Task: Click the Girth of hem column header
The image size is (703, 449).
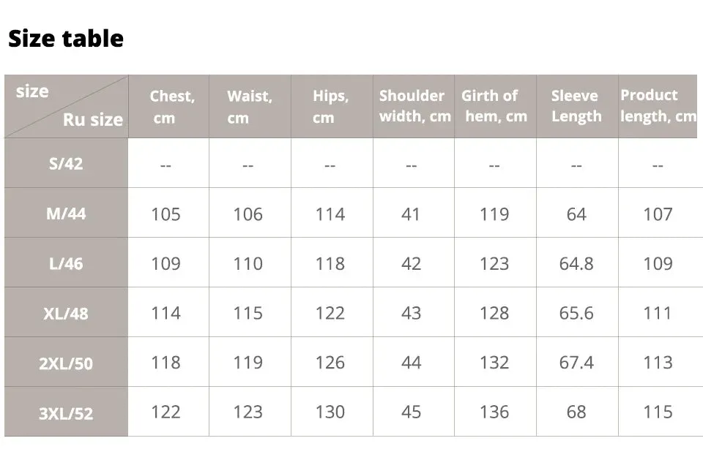Action: (496, 107)
